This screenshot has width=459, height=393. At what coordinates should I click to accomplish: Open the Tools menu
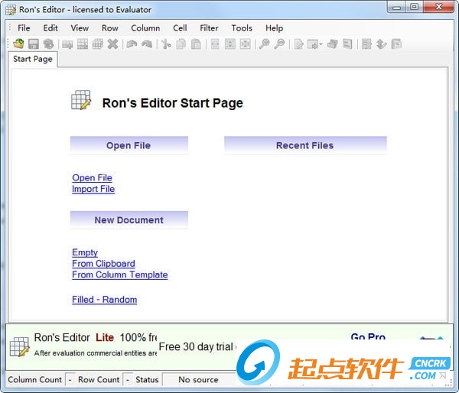tap(242, 28)
